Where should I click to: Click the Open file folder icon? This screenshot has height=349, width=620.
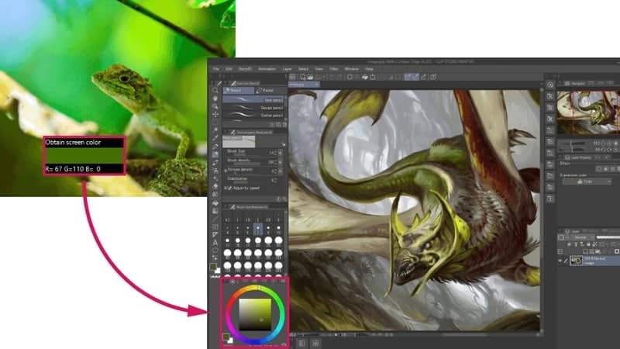311,77
